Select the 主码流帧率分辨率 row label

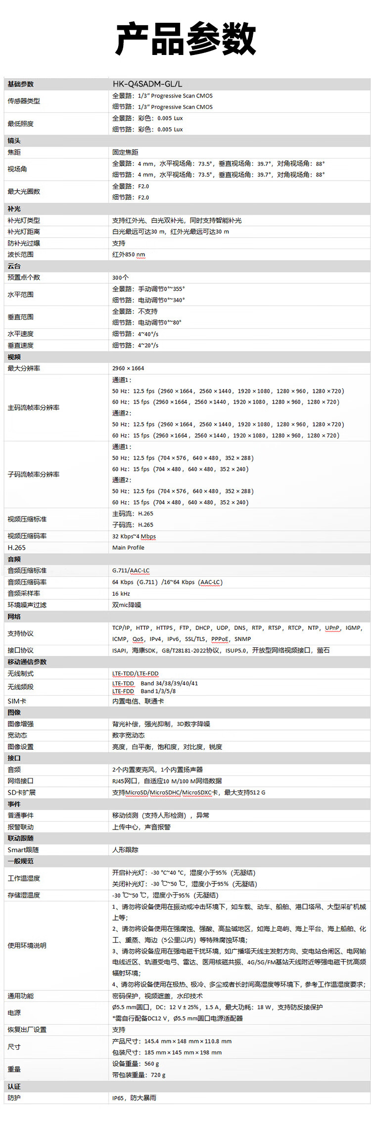[34, 408]
